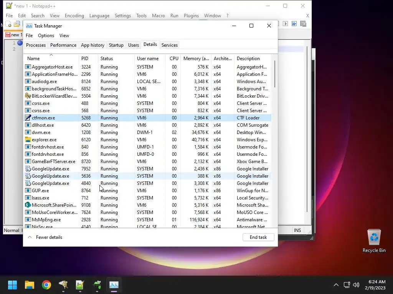The width and height of the screenshot is (393, 294).
Task: Open Notepad++ Plugins menu
Action: [x=191, y=15]
